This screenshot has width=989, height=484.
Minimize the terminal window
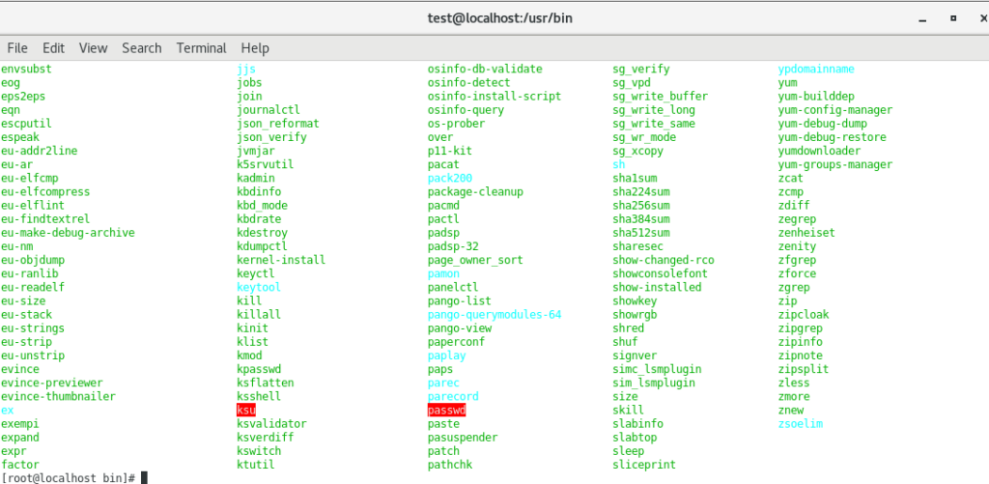tap(922, 19)
